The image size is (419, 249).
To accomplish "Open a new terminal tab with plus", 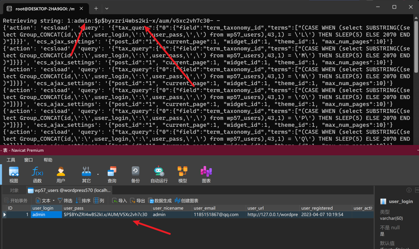I will pyautogui.click(x=96, y=9).
